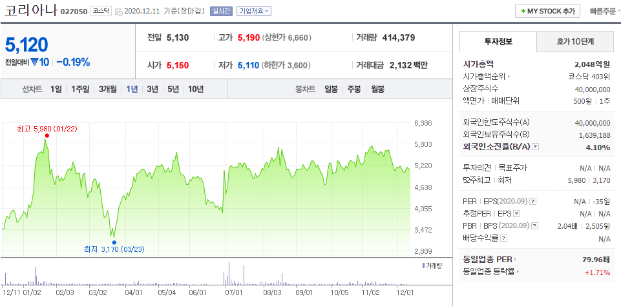
Task: Click the 코리아나 stock name heading
Action: pyautogui.click(x=30, y=11)
